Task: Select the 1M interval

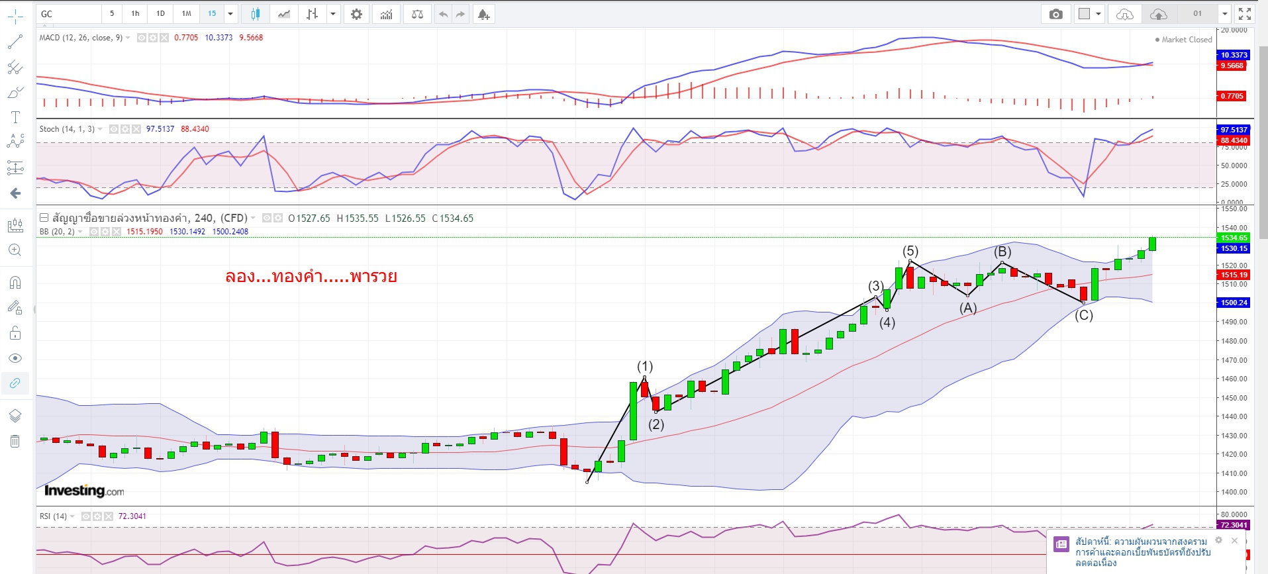Action: coord(187,14)
